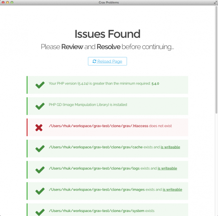Close the Grav Problems window
The width and height of the screenshot is (218, 216).
coord(3,3)
